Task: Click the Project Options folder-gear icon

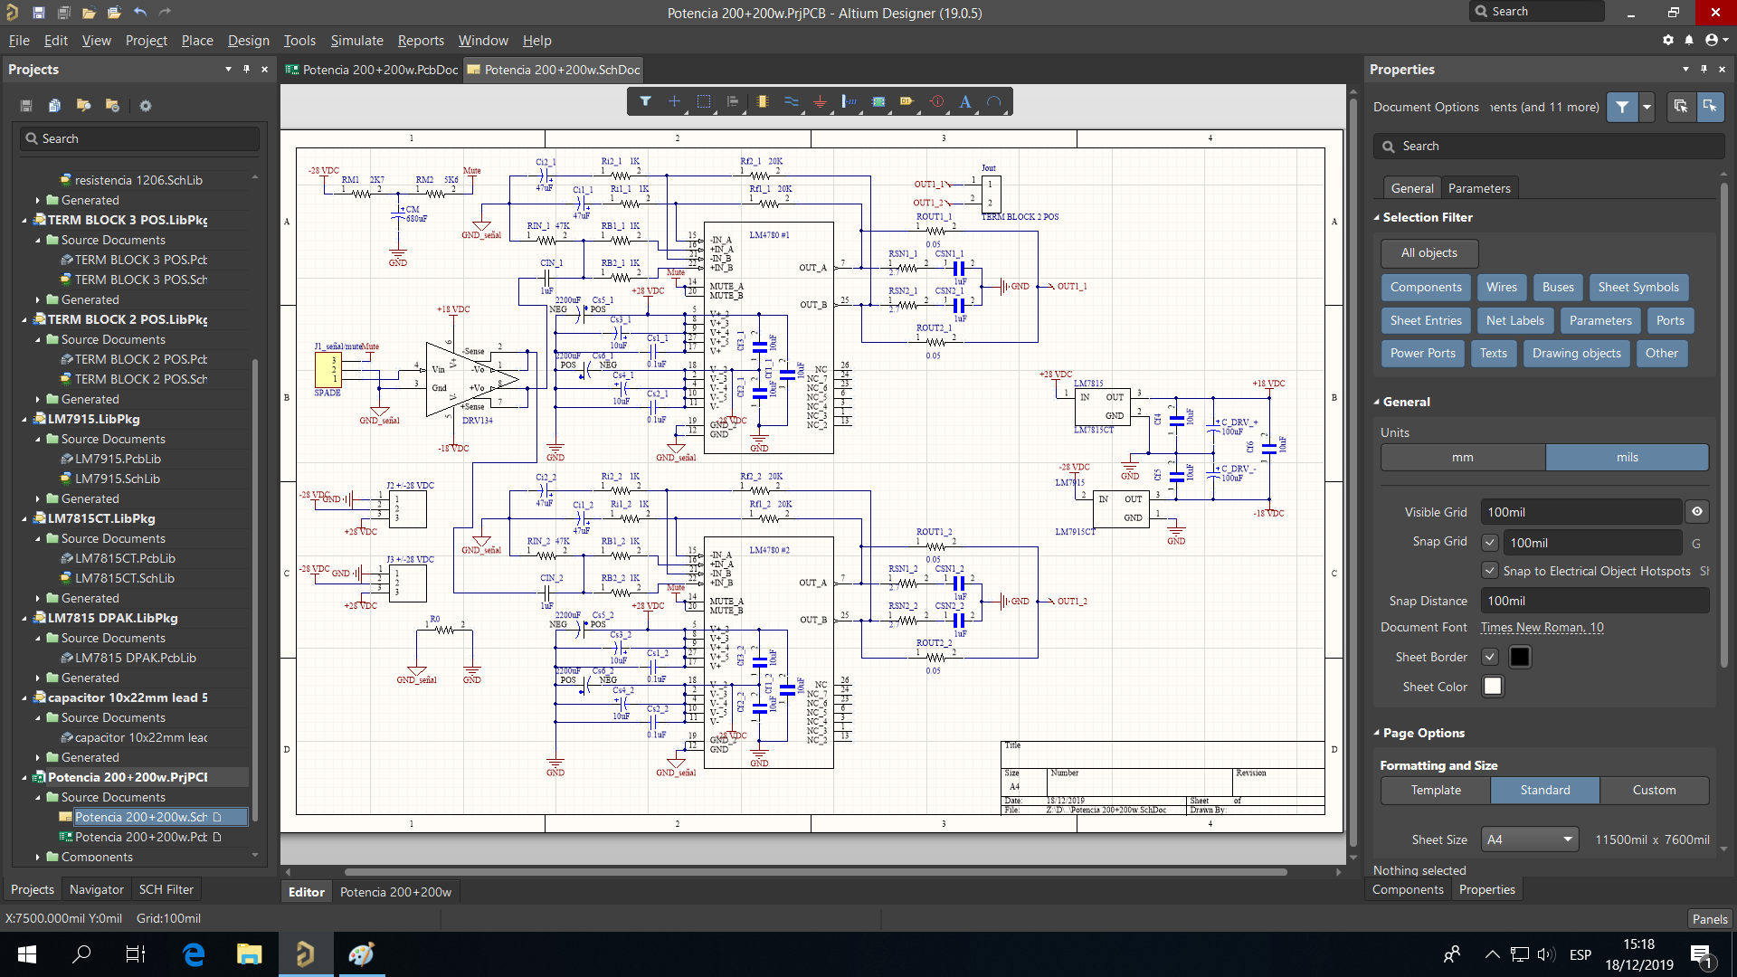Action: [x=112, y=106]
